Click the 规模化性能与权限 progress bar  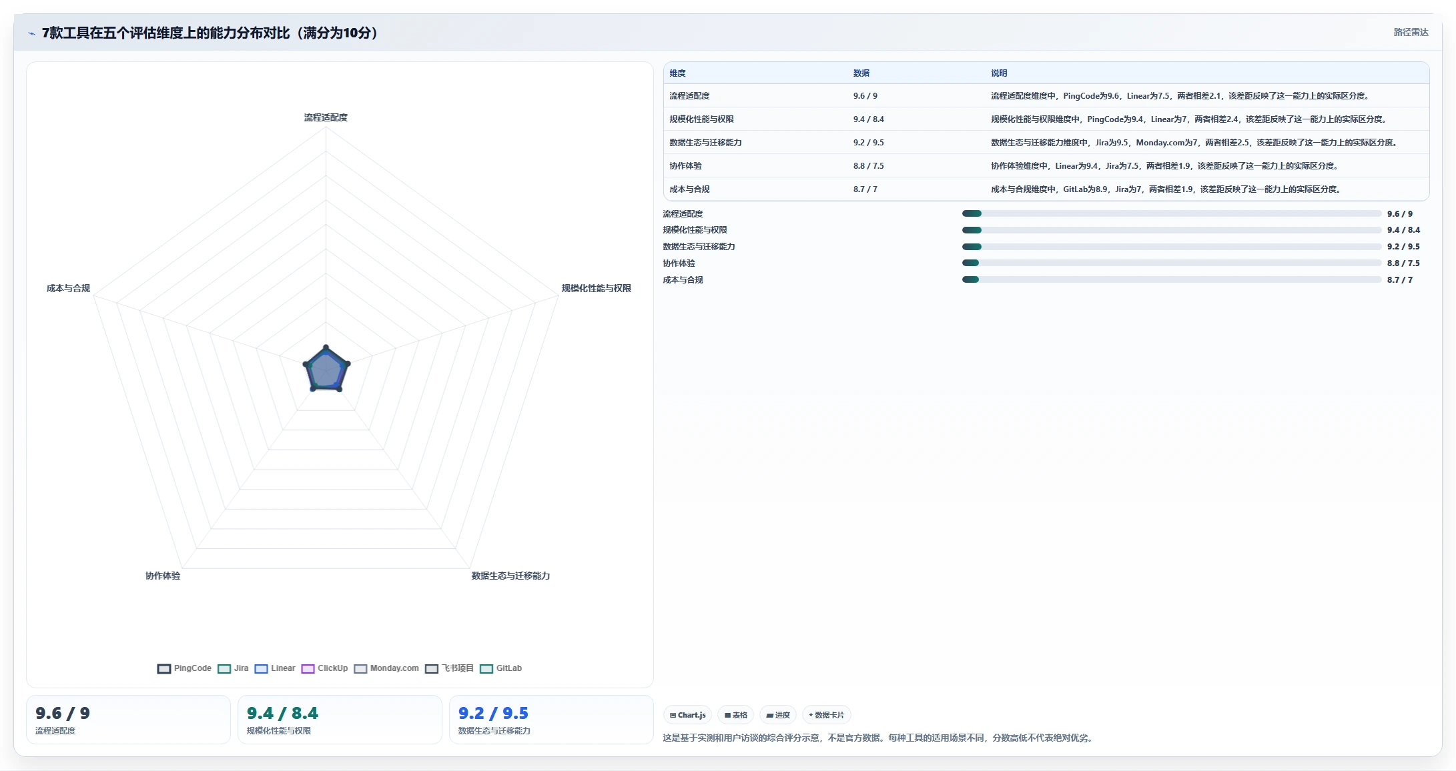coord(1171,230)
